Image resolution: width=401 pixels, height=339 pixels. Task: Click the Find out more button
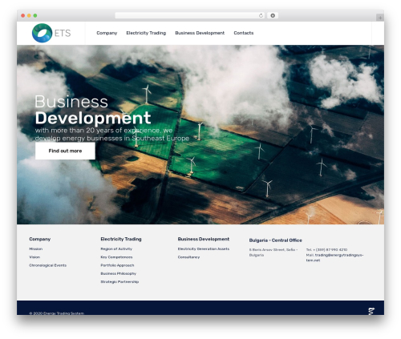65,151
